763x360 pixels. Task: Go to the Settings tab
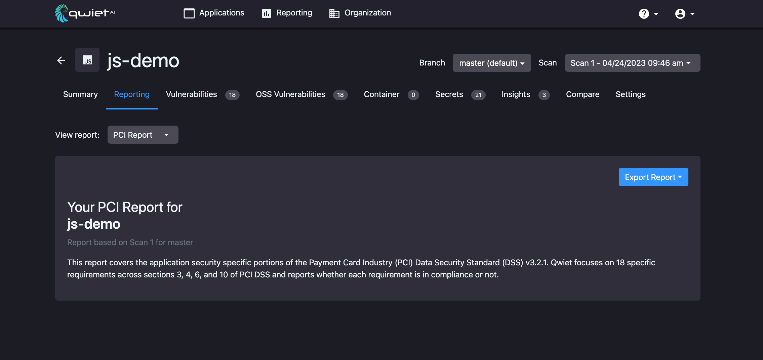coord(631,94)
